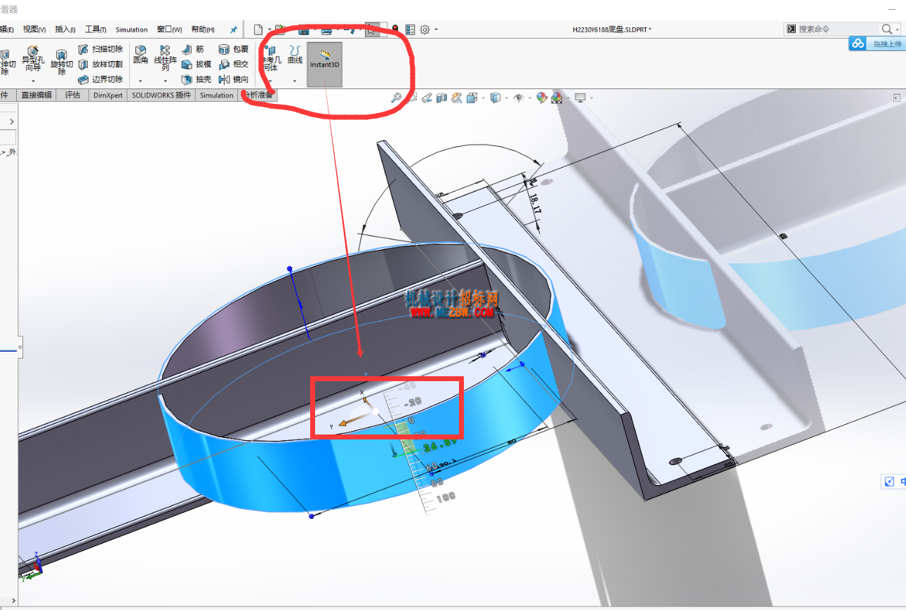The width and height of the screenshot is (906, 610).
Task: Expand the Linear Pattern dropdown arrow
Action: 165,81
